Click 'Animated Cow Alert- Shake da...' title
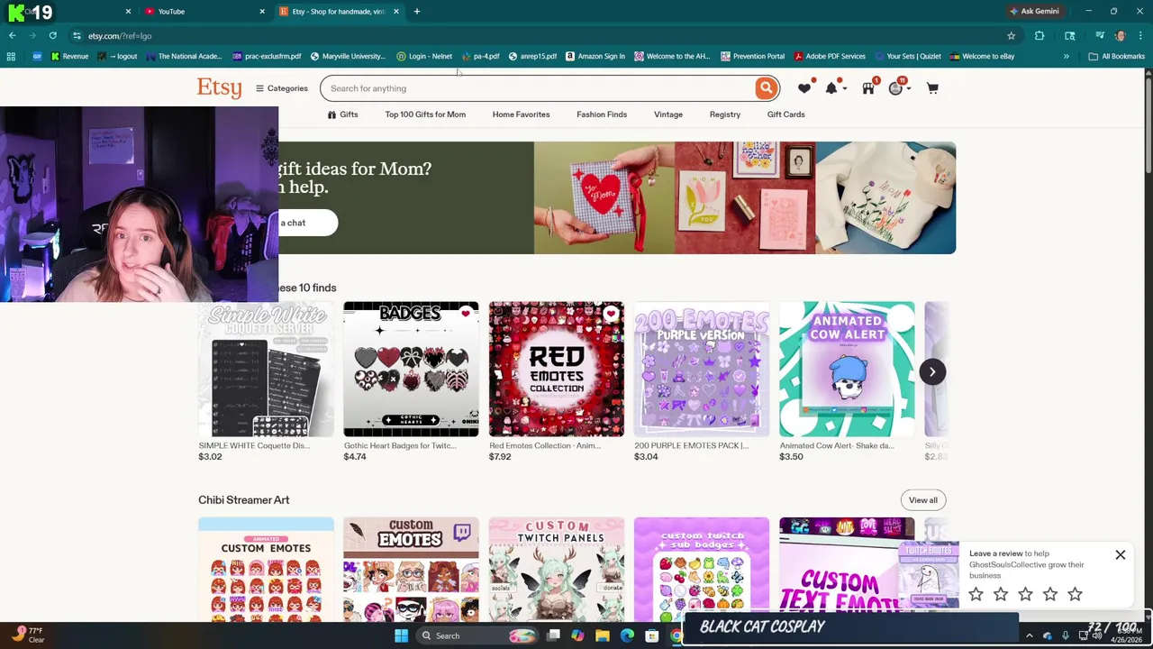Viewport: 1153px width, 649px height. pos(837,445)
